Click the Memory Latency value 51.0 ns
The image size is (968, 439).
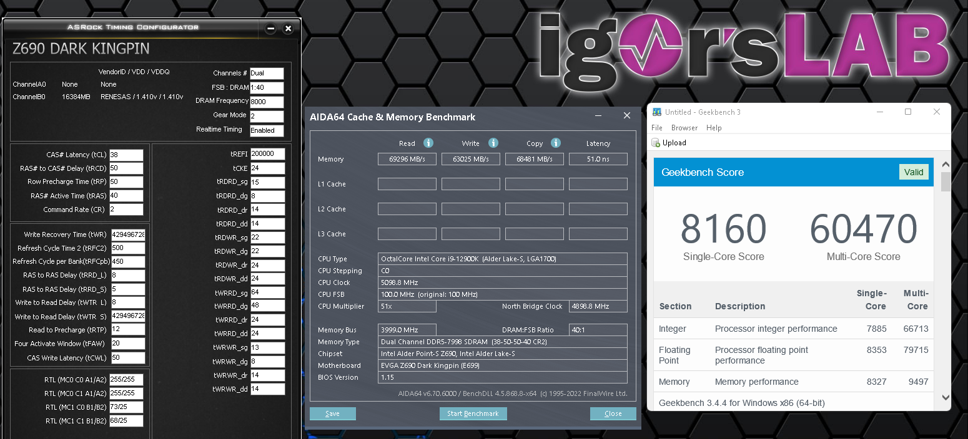click(598, 159)
